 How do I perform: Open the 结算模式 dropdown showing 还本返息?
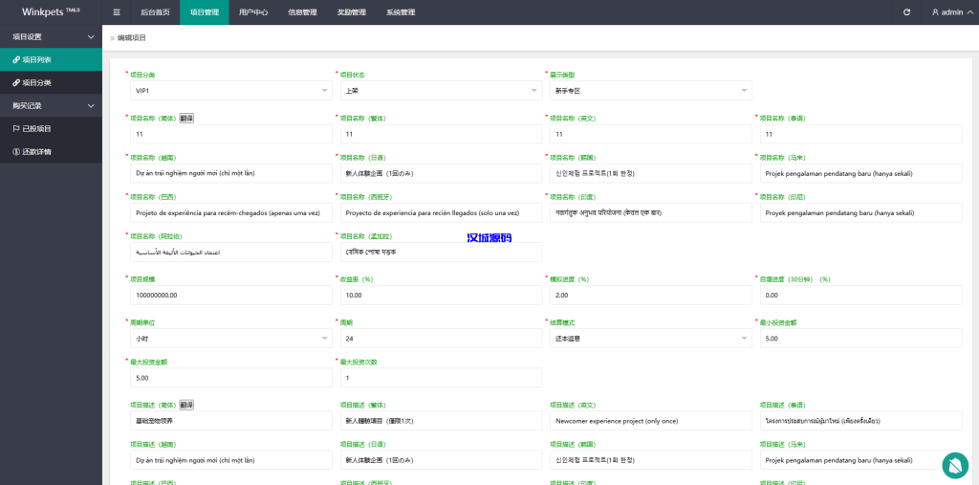(649, 339)
